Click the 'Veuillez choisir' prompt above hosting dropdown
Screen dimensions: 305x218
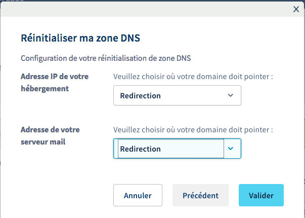[193, 77]
